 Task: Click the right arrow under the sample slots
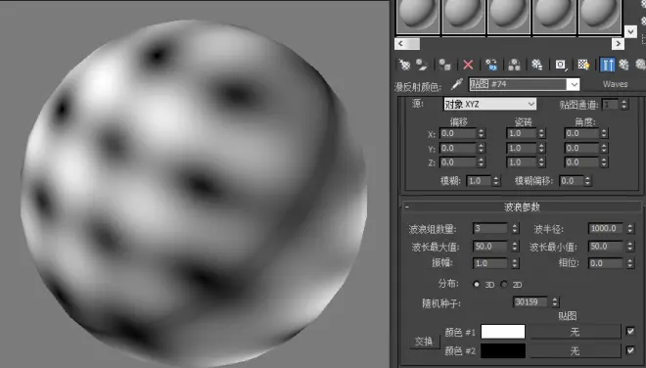click(618, 44)
